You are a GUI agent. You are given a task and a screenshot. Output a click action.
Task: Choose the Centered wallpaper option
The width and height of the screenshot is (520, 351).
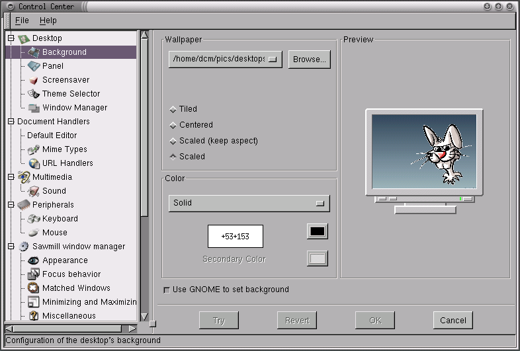[x=173, y=125]
